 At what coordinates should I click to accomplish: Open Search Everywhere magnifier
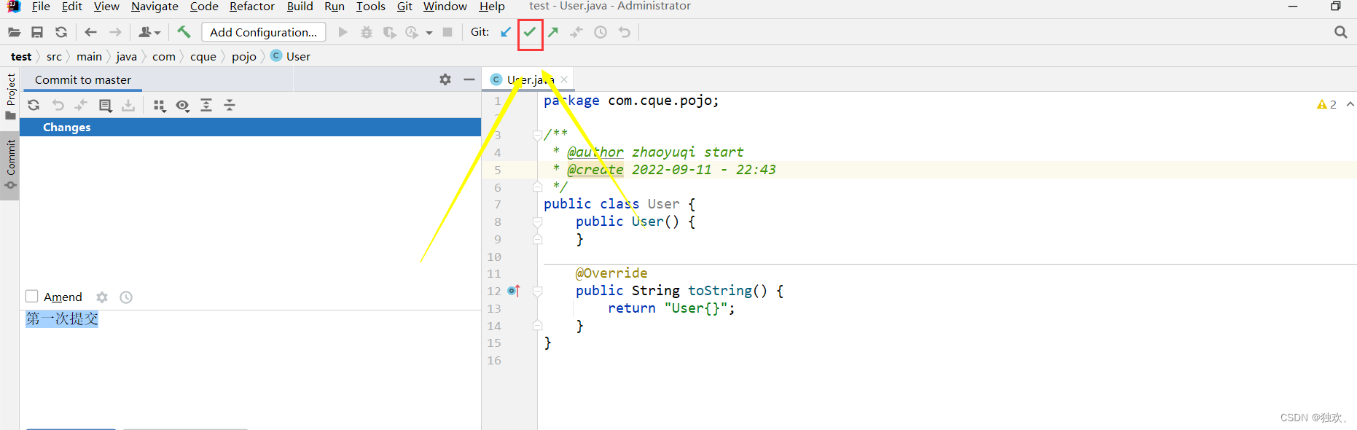[1340, 32]
